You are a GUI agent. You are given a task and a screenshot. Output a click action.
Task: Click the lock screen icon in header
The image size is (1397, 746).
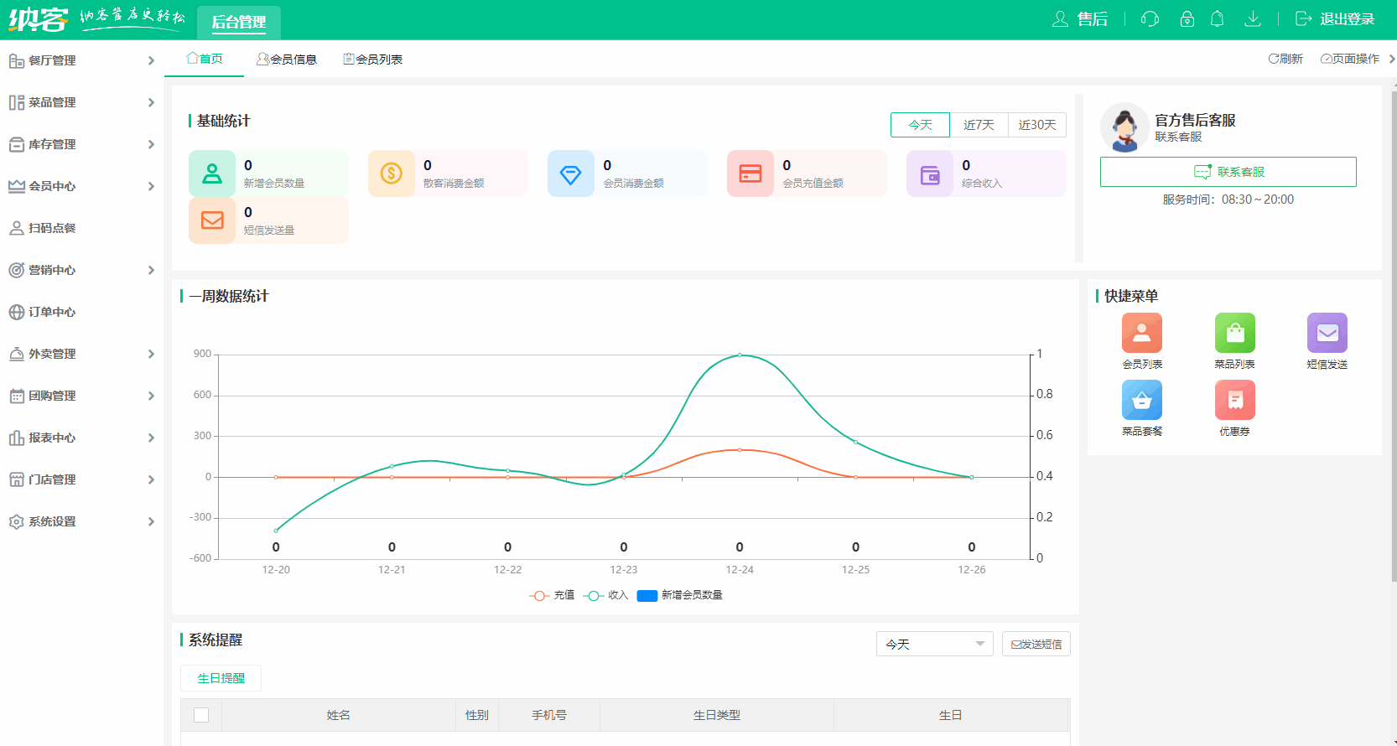pyautogui.click(x=1187, y=19)
